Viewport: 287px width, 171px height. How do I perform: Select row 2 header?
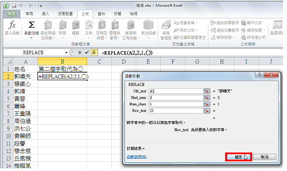pos(8,76)
